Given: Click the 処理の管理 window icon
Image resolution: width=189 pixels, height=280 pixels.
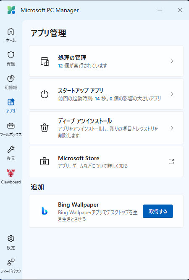Looking at the screenshot, I should (45, 61).
